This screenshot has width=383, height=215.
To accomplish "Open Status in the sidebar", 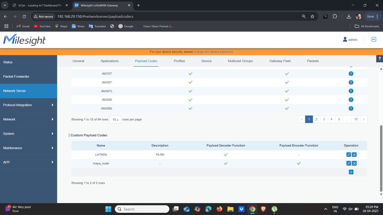I will (28, 62).
